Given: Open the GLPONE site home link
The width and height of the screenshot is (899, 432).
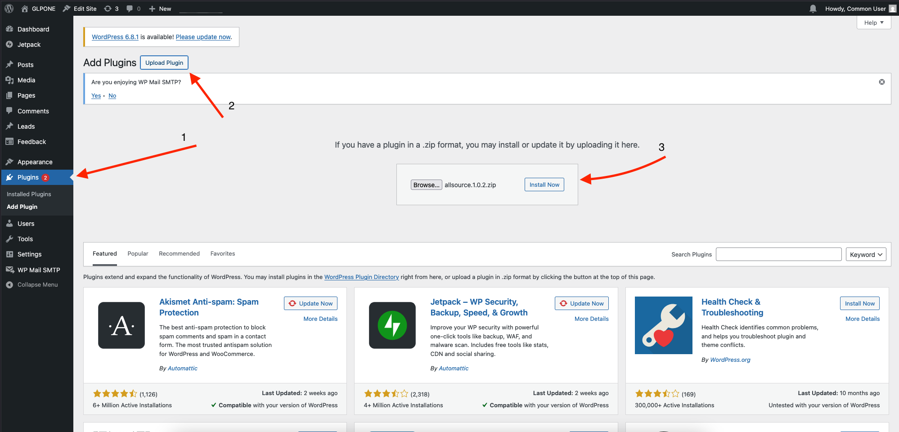Looking at the screenshot, I should [39, 9].
